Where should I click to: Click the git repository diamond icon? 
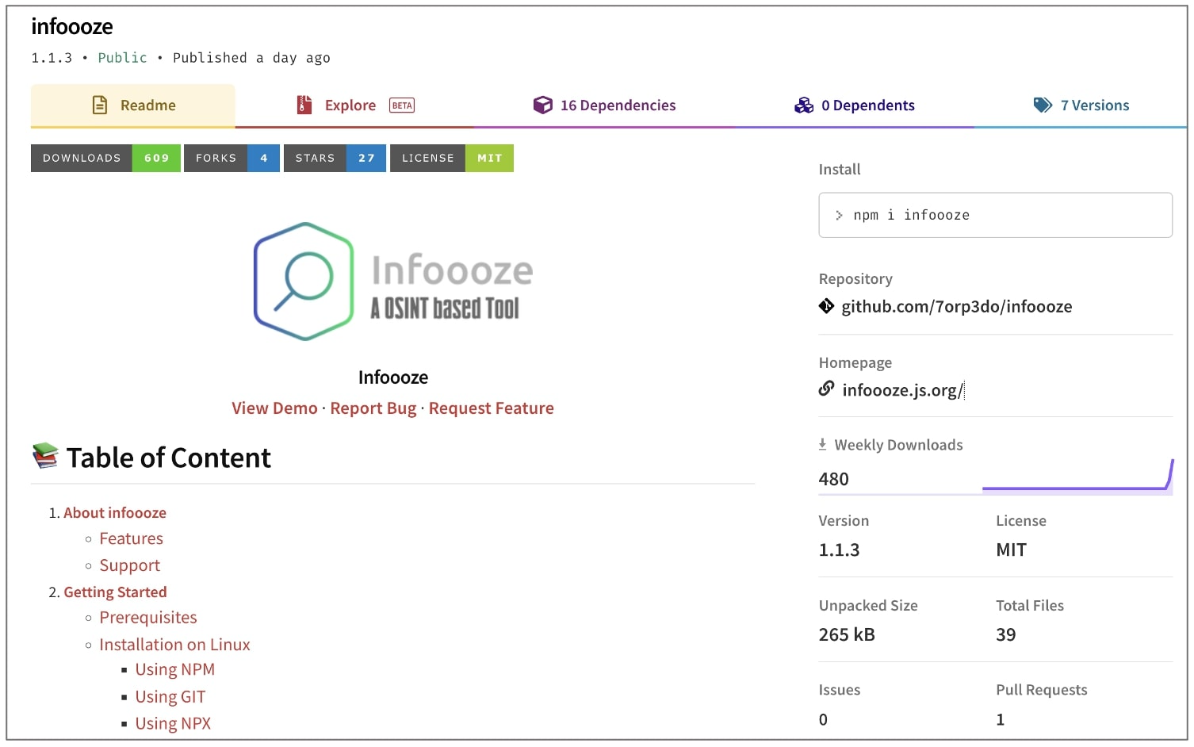click(x=826, y=306)
